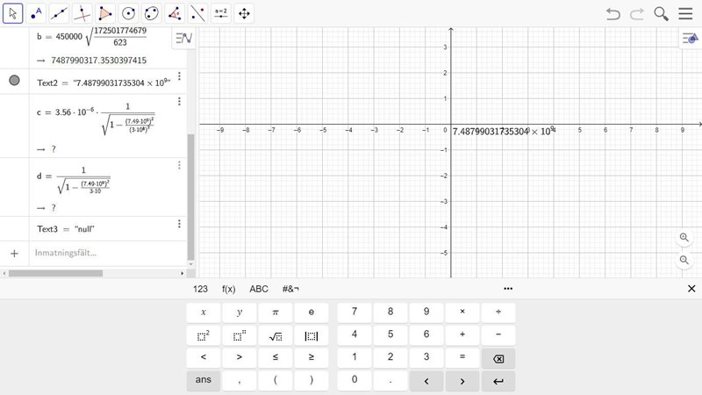Image resolution: width=702 pixels, height=395 pixels.
Task: Select the Point tool
Action: [36, 13]
